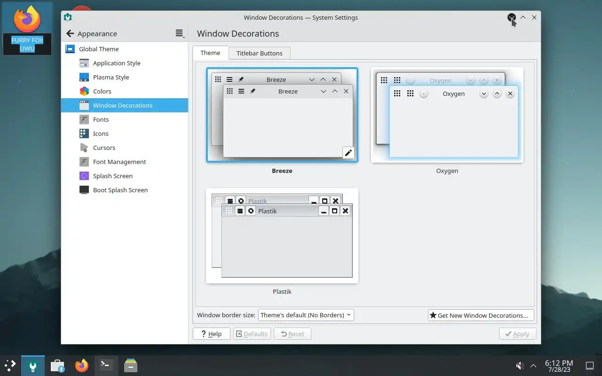Open the clock showing 6:12 PM
Screen dimensions: 602x376
click(x=559, y=366)
